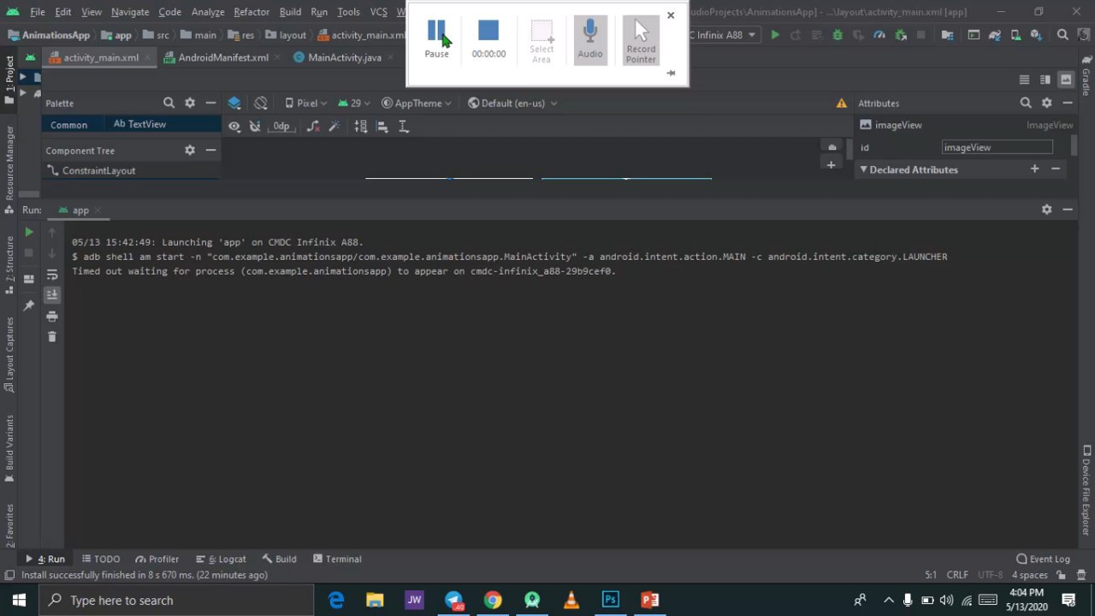Open the Refactor menu
Screen dimensions: 1095x616
252,12
